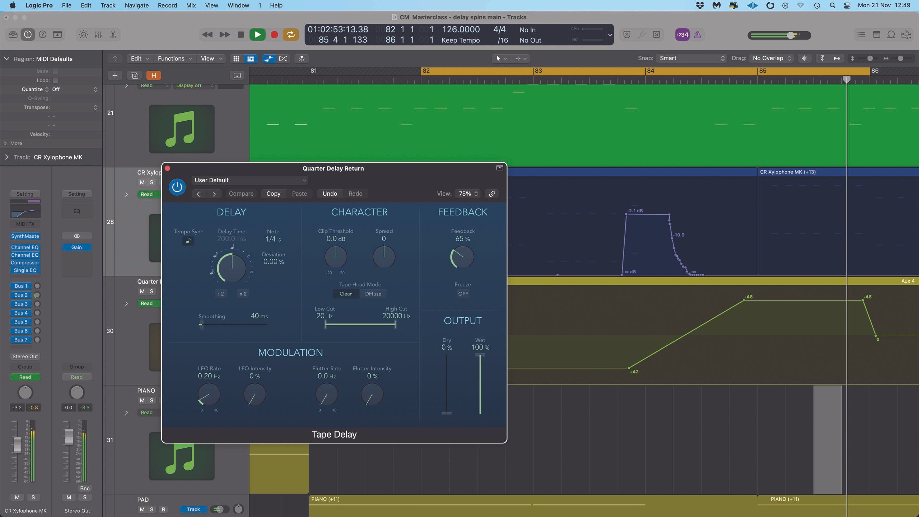Open the Library panel icon
Image resolution: width=919 pixels, height=517 pixels.
click(13, 34)
